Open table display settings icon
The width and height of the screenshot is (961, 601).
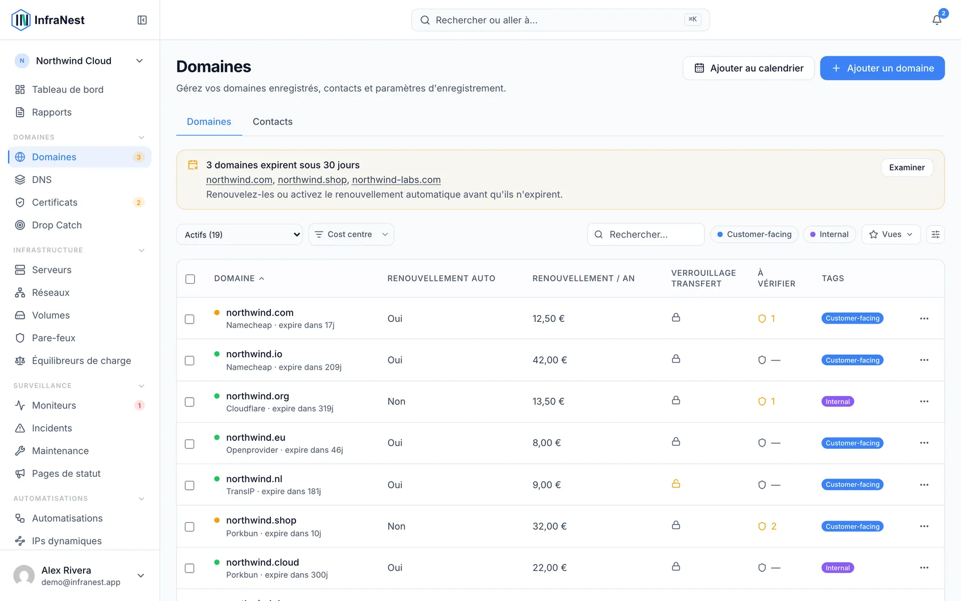935,234
